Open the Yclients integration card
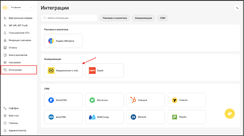The image size is (244, 136). [187, 100]
